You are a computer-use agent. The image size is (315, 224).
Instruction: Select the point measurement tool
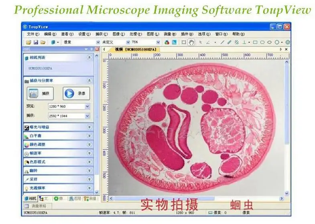click(x=215, y=42)
